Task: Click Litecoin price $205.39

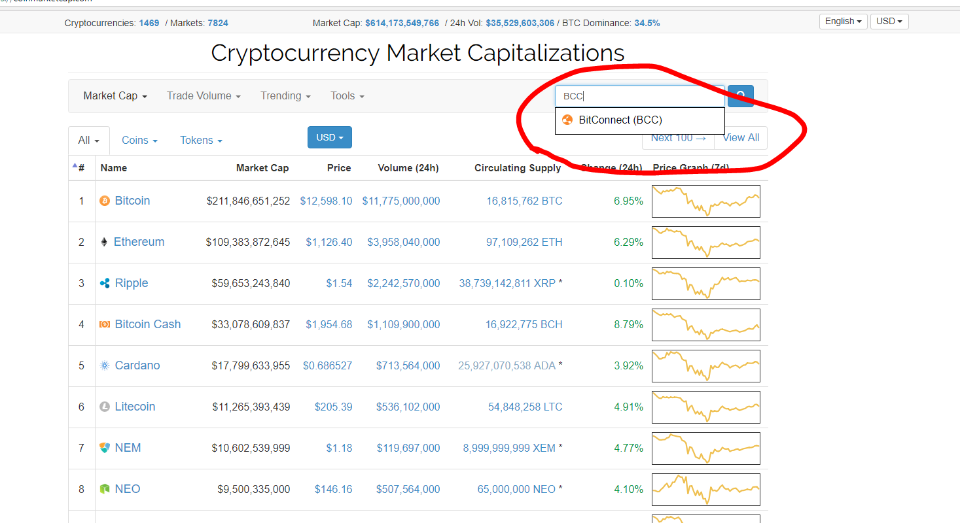Action: click(333, 407)
